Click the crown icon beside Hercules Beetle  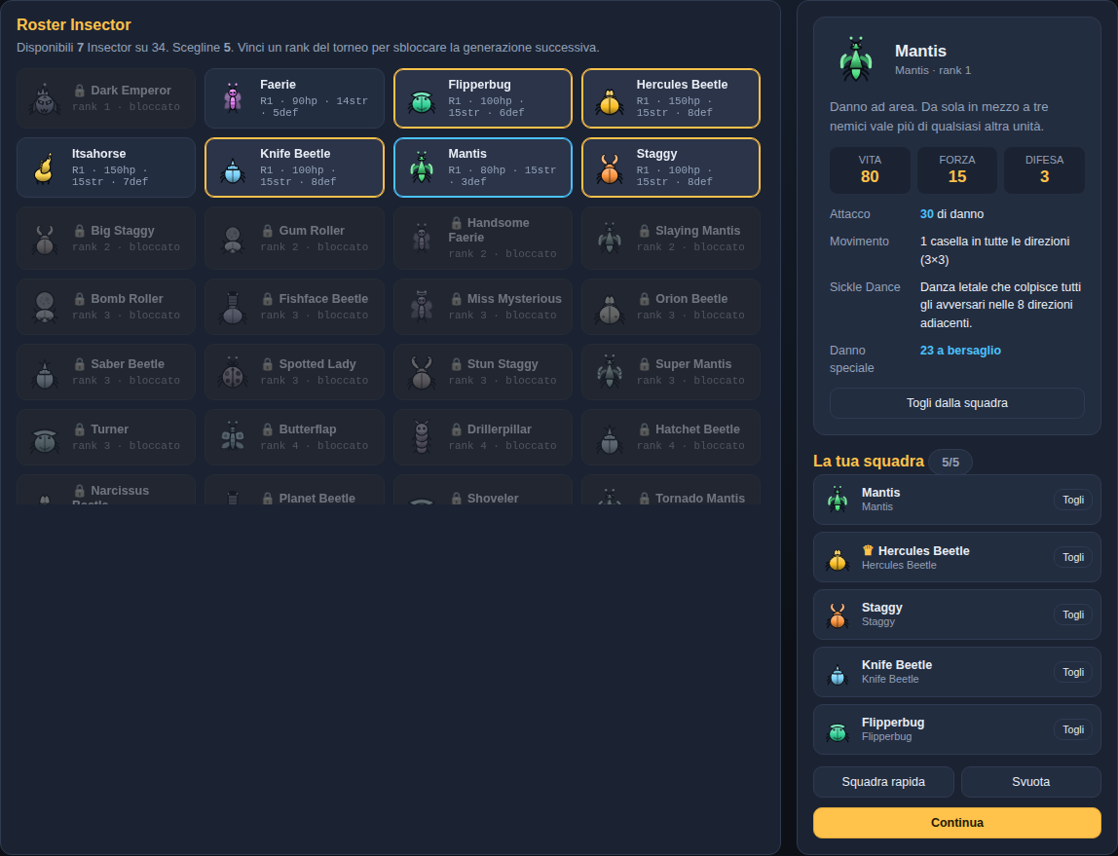(868, 550)
